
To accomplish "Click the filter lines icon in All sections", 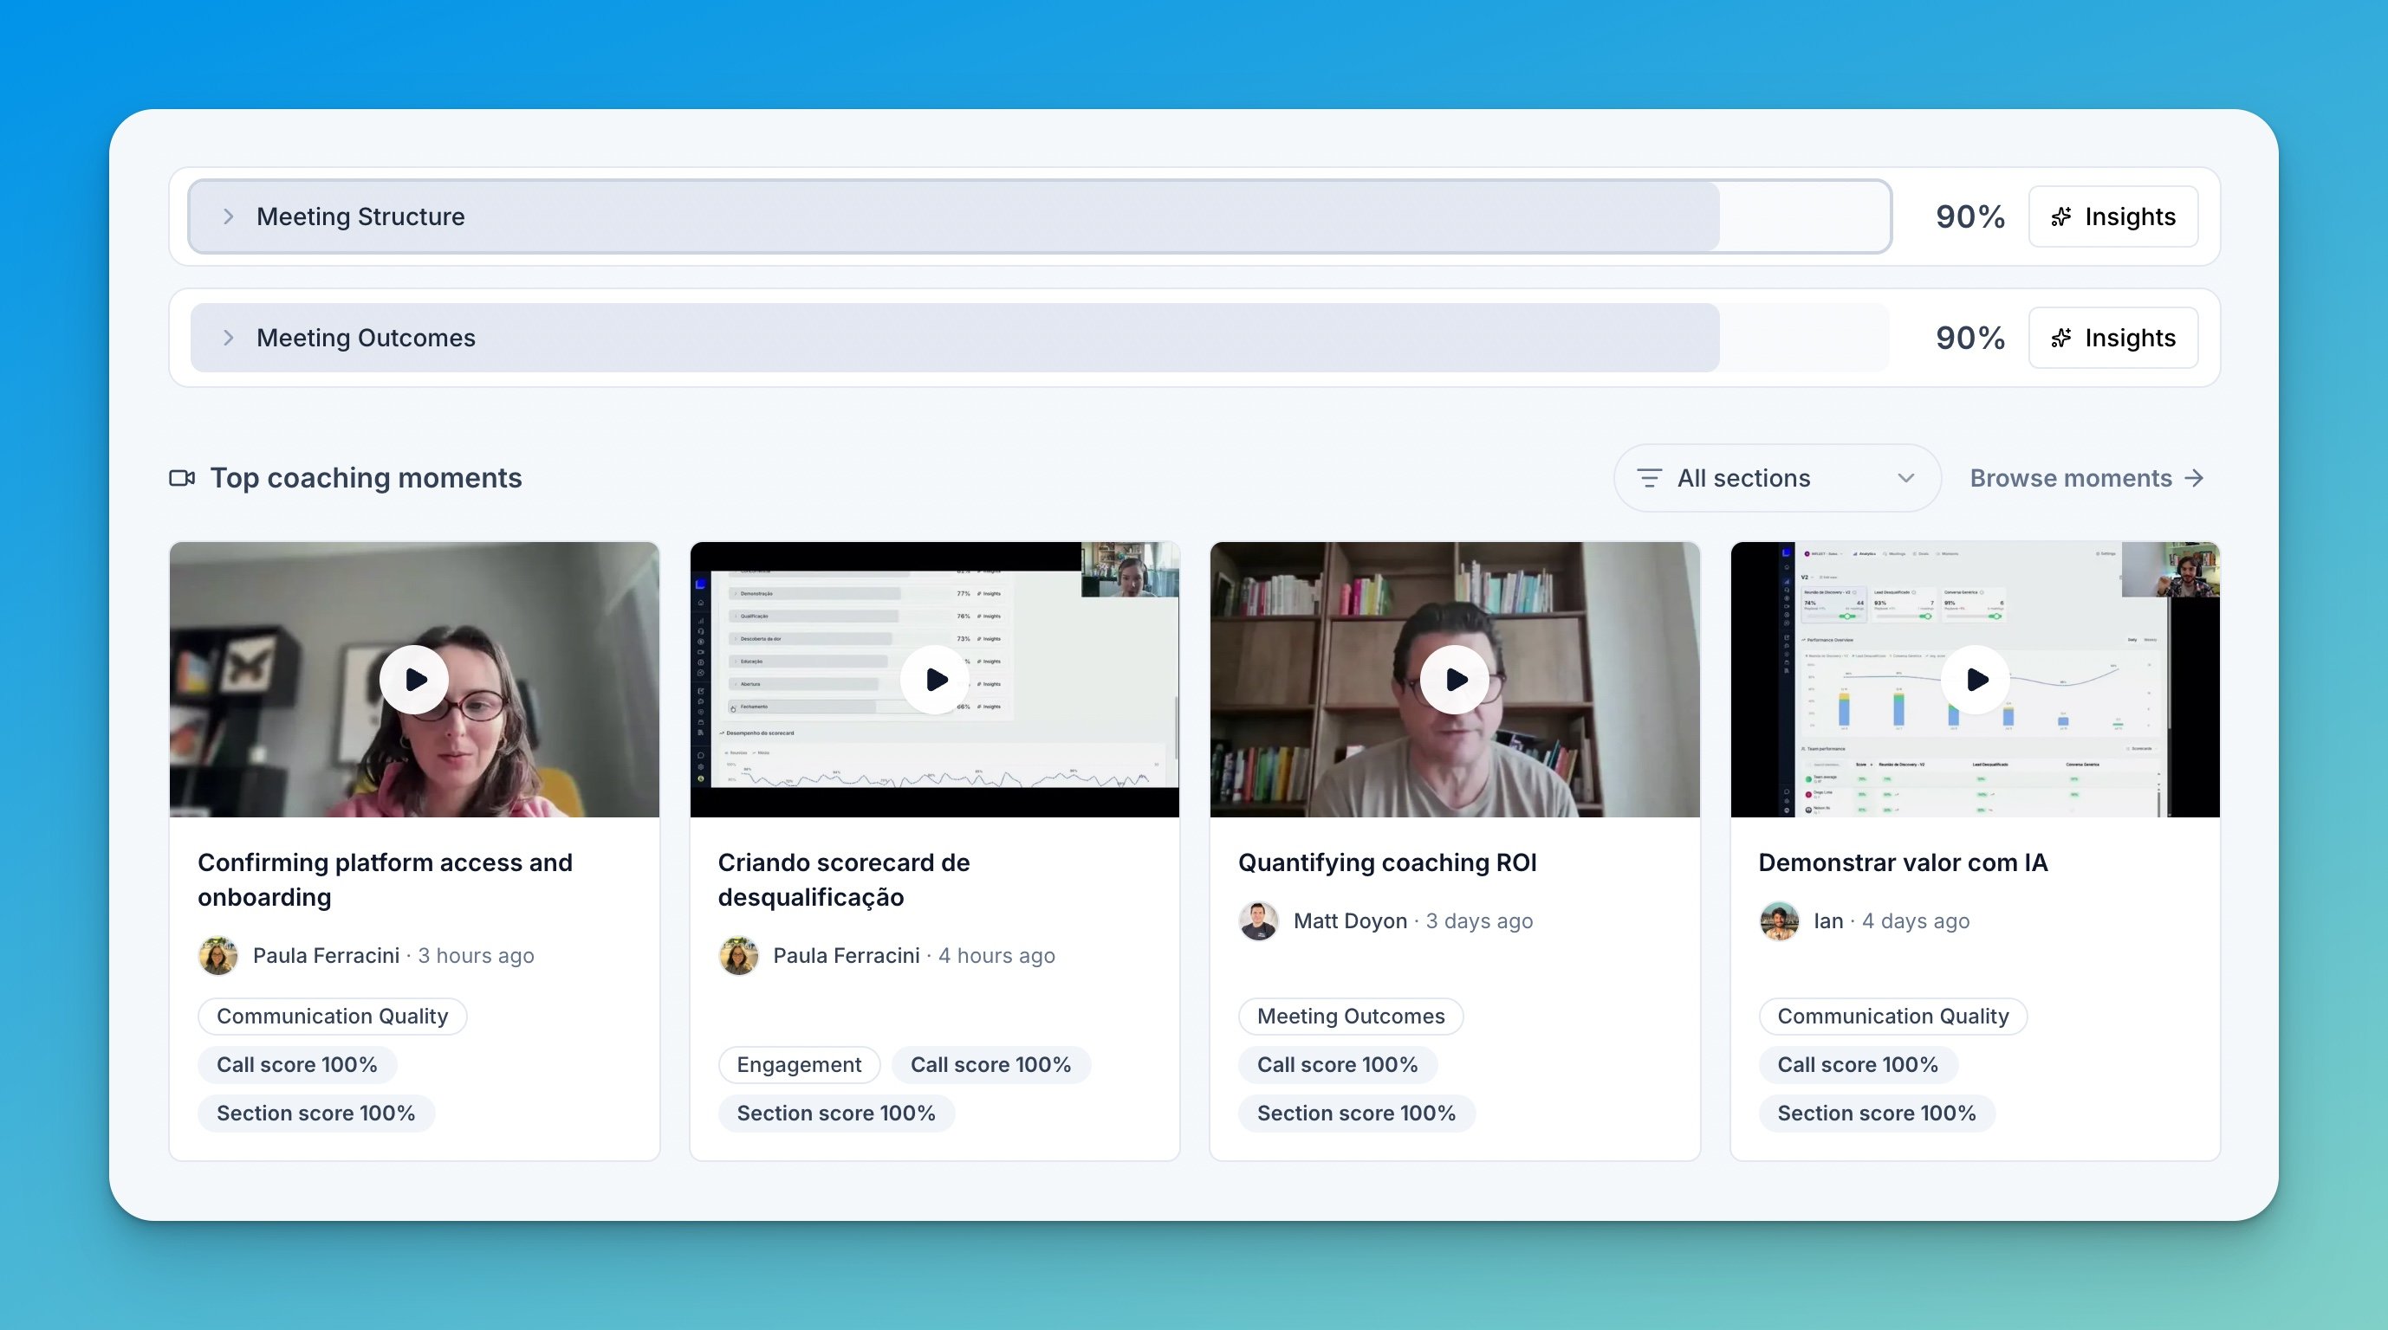I will (1649, 478).
